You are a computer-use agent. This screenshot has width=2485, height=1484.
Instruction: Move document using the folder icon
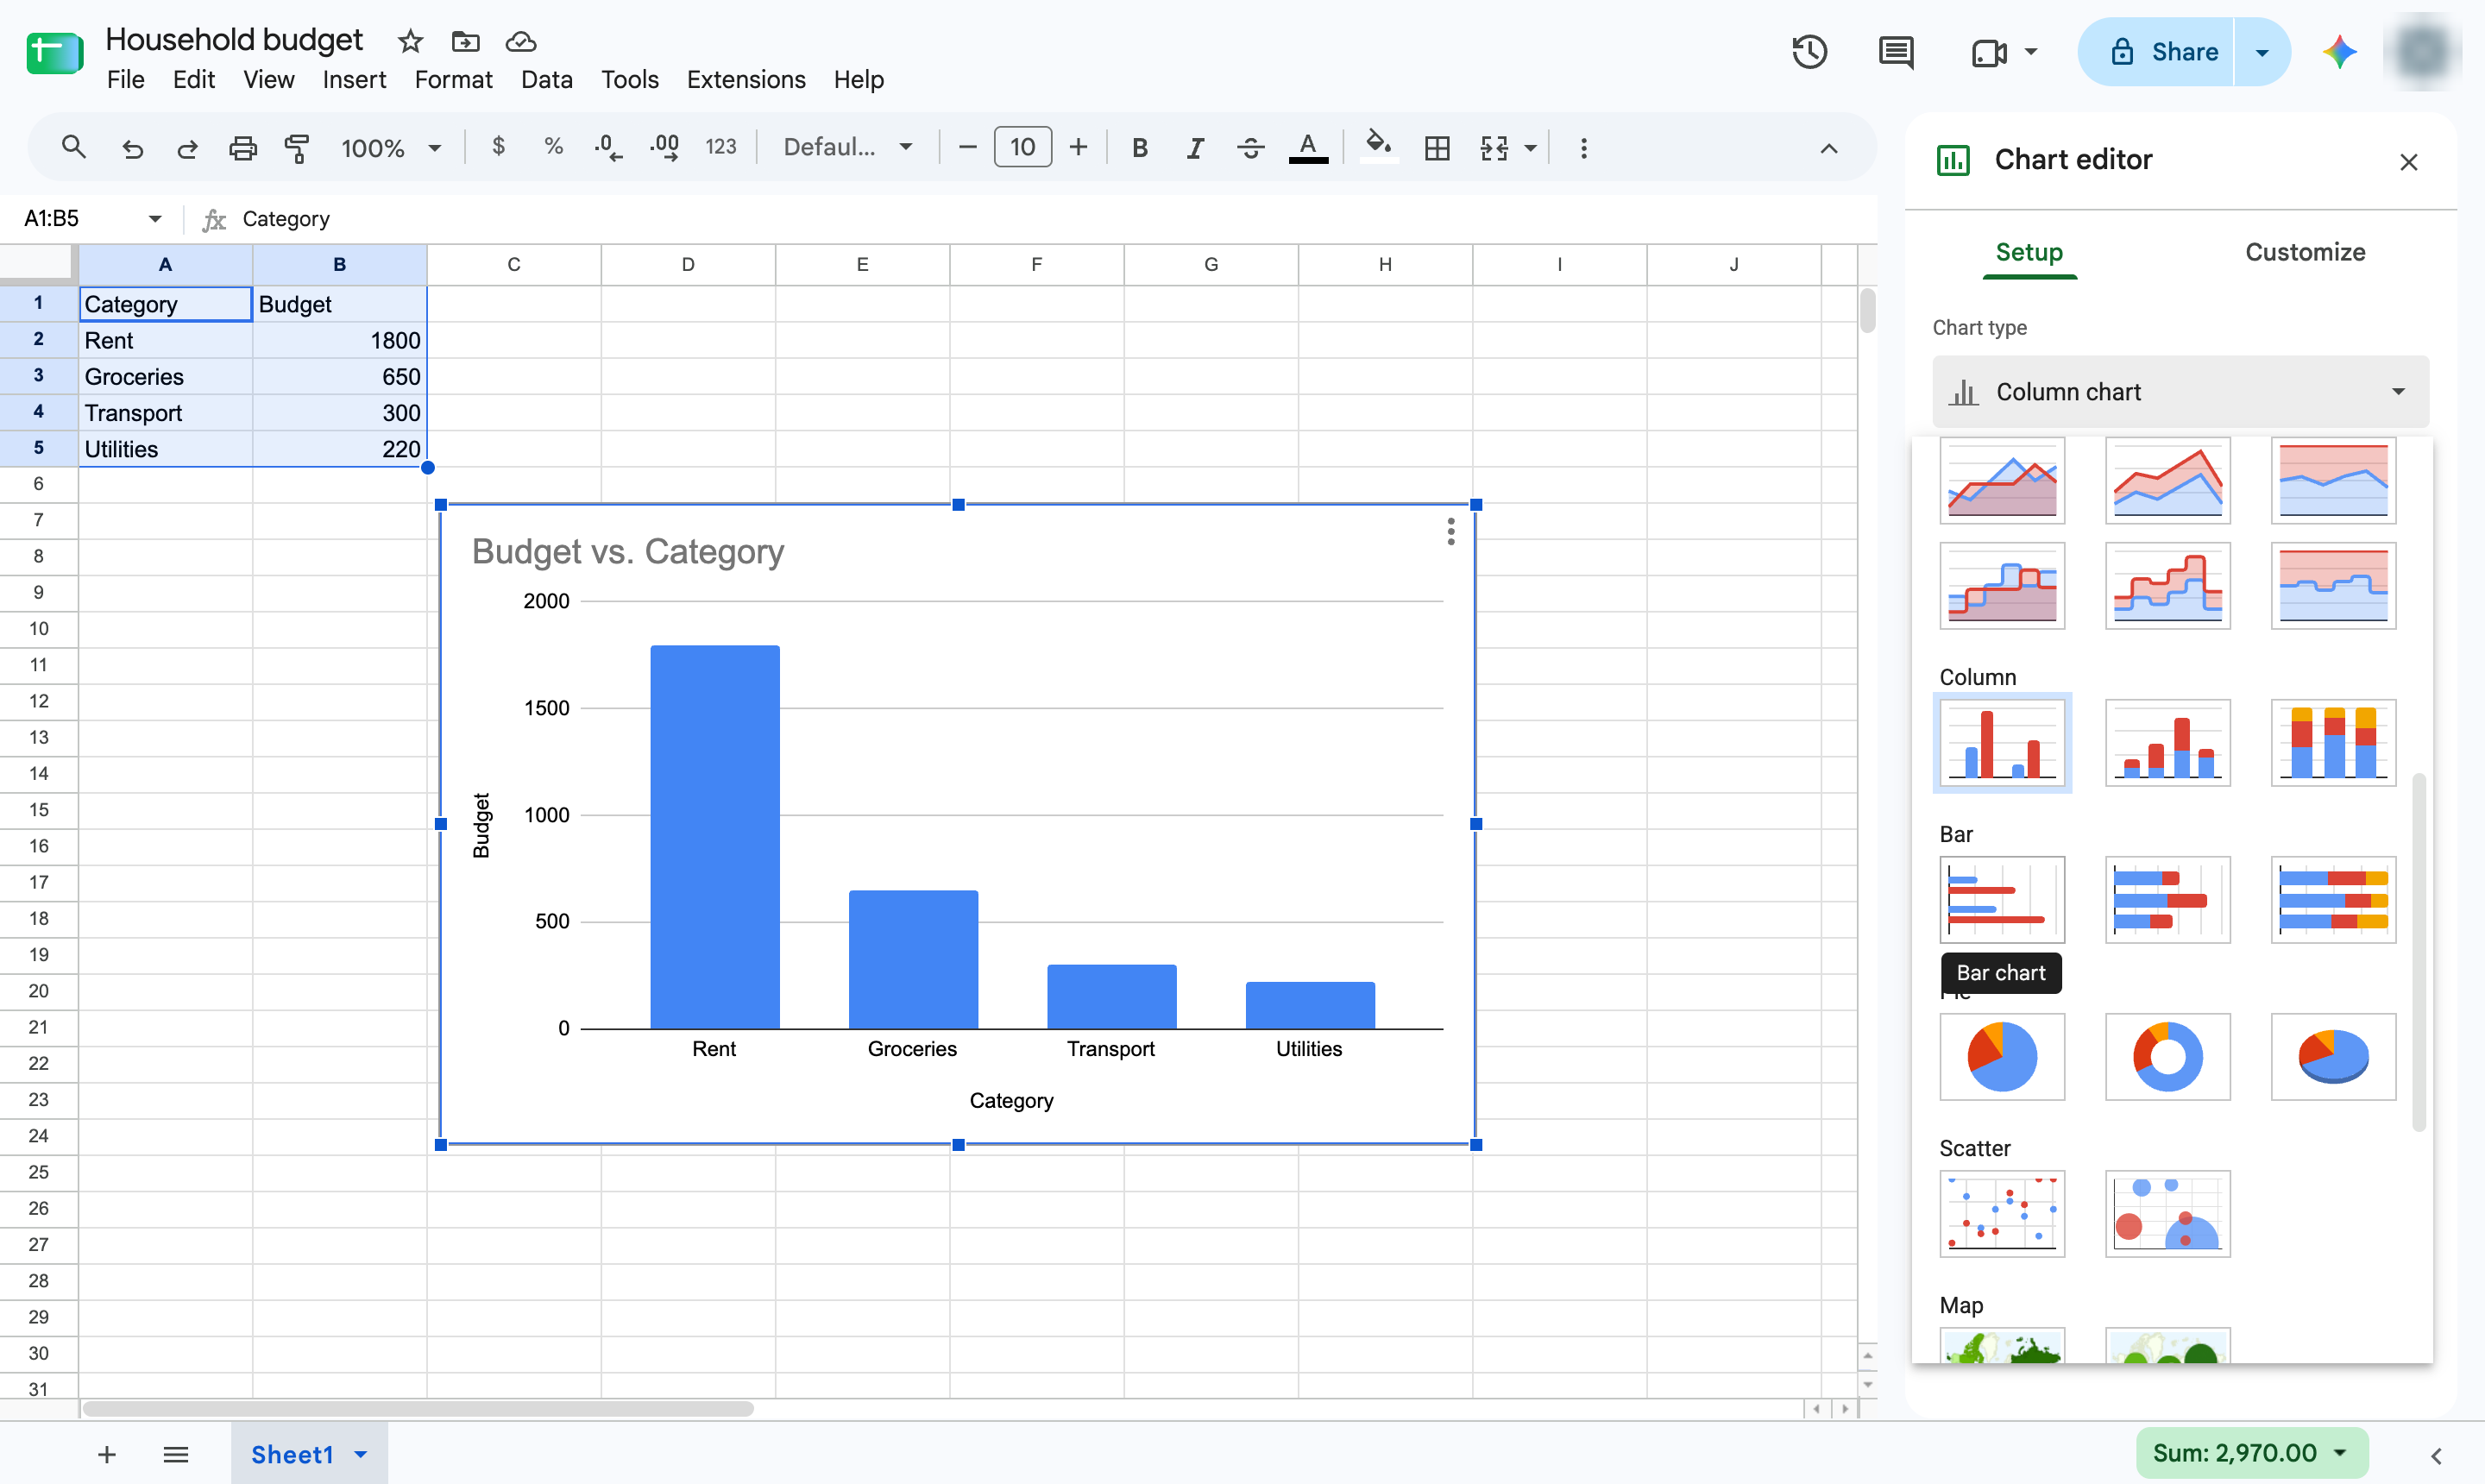click(465, 41)
